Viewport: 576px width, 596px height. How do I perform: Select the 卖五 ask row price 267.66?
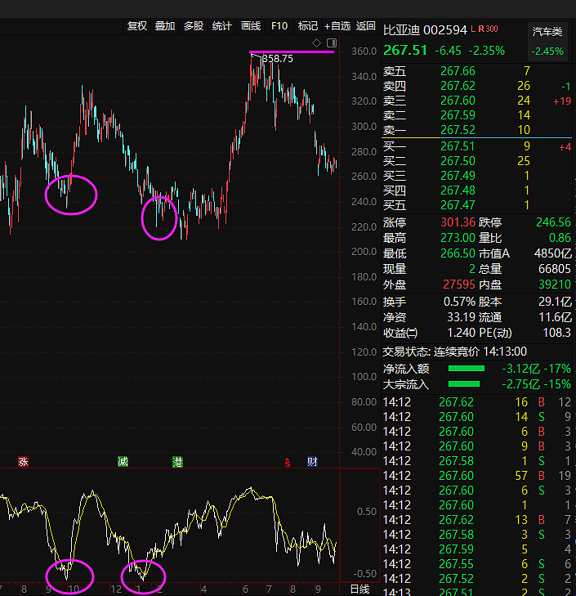coord(458,71)
